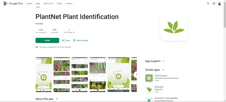
Task: Click the info icon beside 241K reviews
Action: 45,32
